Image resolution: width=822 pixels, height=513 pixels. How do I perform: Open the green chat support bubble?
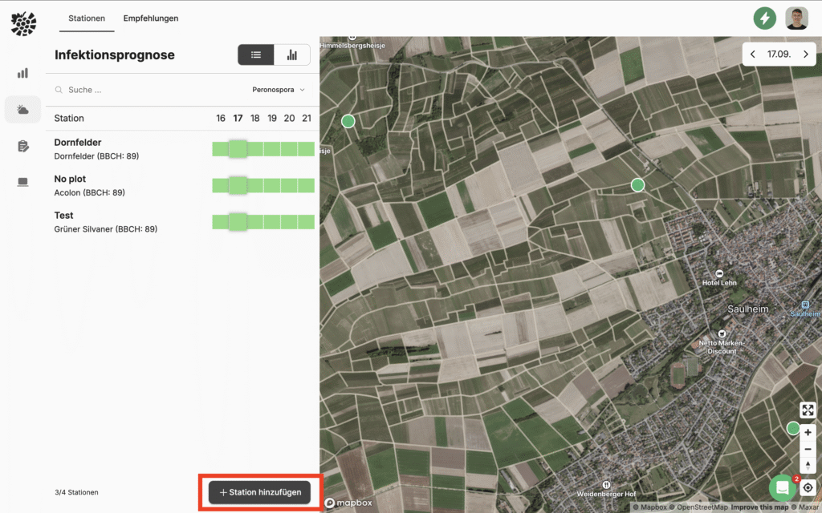coord(782,487)
